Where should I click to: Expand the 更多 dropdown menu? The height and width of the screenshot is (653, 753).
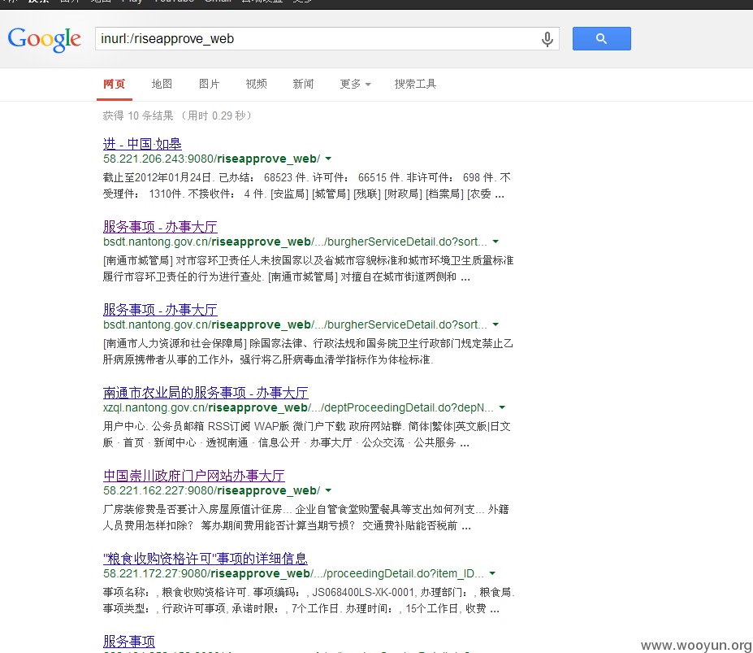[x=355, y=84]
